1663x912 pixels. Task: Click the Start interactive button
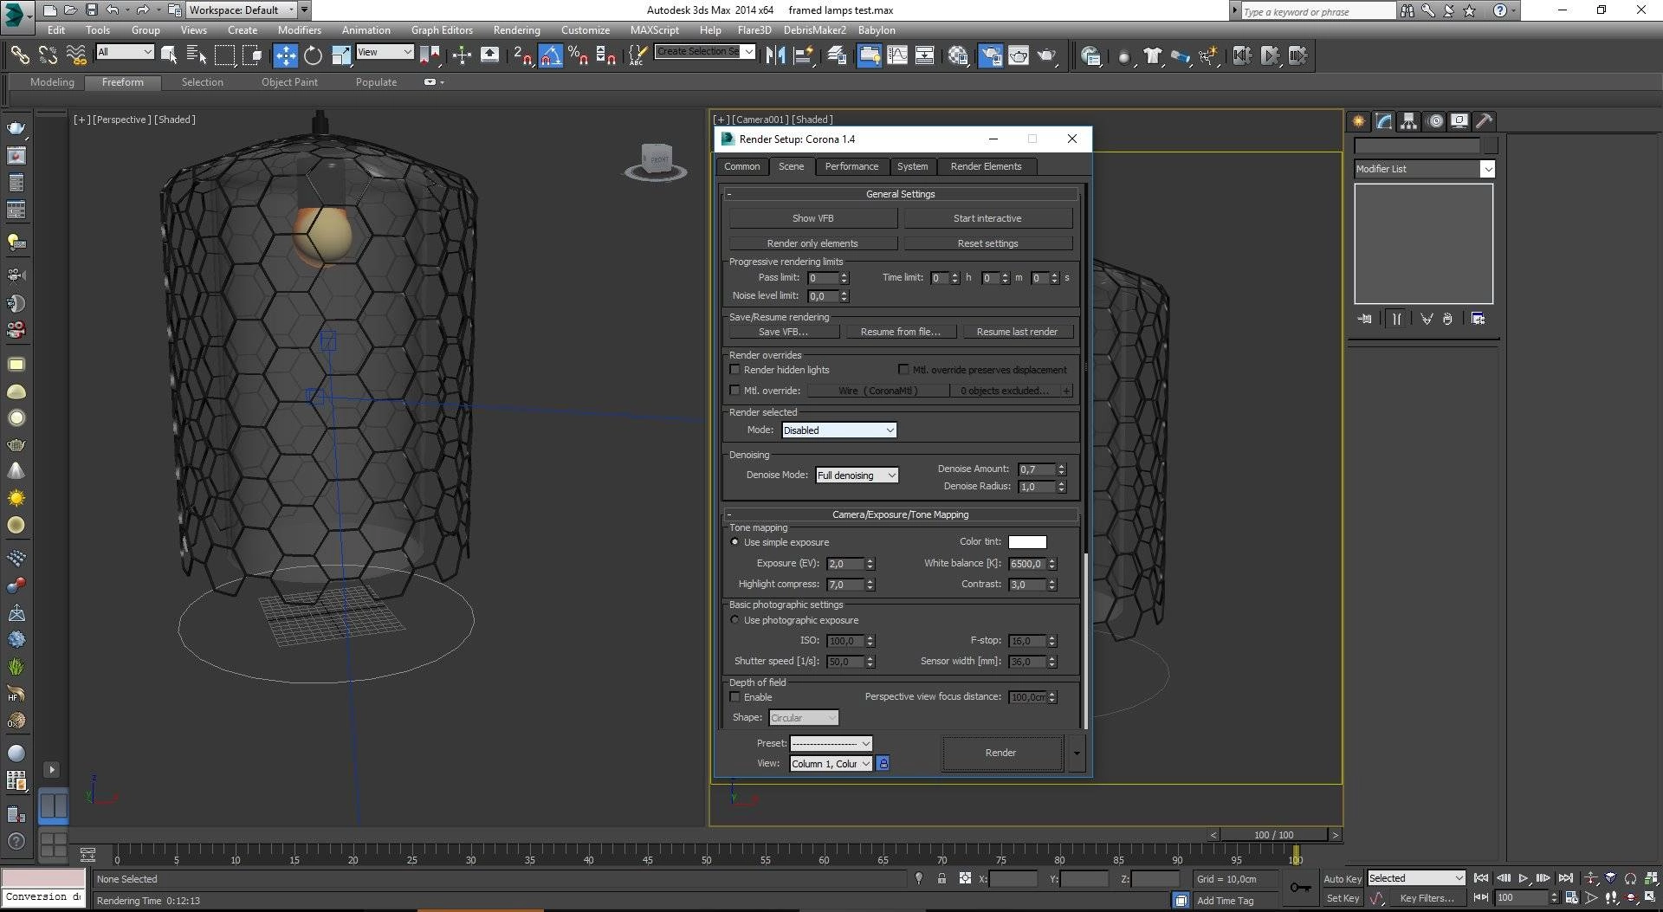(x=987, y=218)
